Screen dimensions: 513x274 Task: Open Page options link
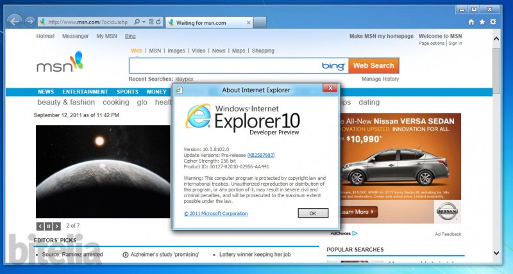coord(431,43)
